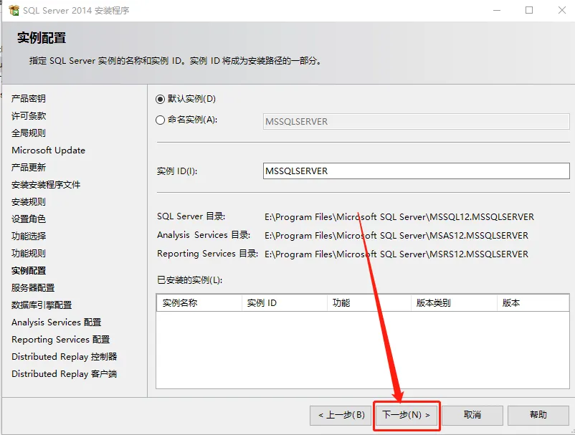
Task: Cancel setup with 取消 button
Action: pos(472,415)
